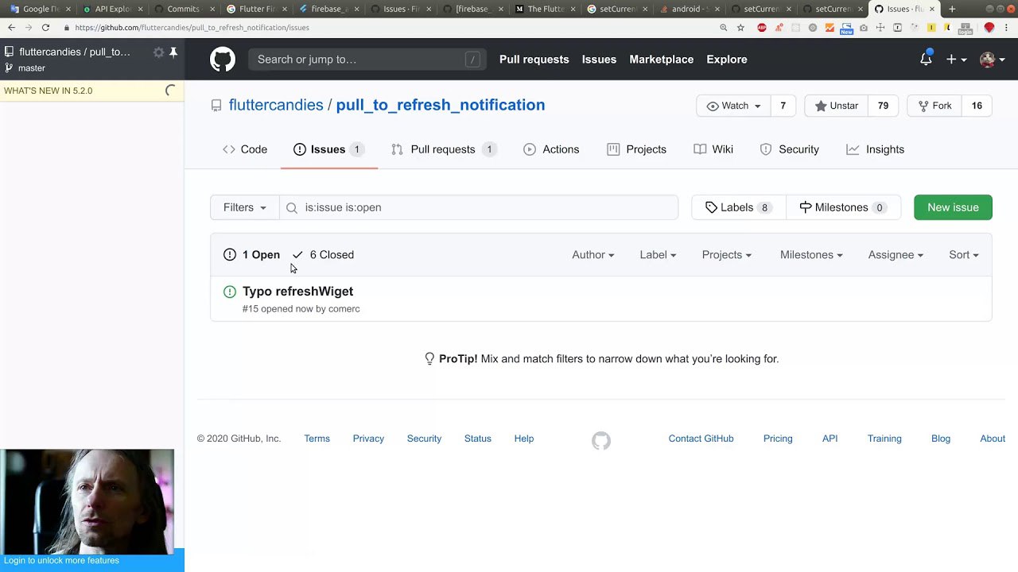Screen dimensions: 1018x572
Task: Open the Privacy footer link
Action: click(368, 439)
